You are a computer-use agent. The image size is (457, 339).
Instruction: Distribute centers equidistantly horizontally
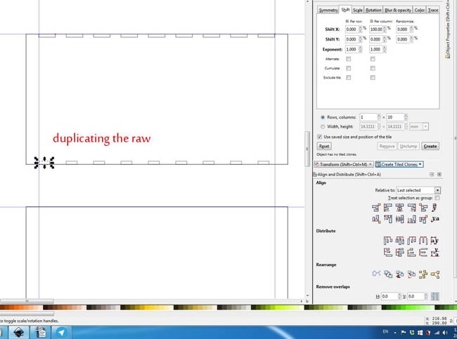pyautogui.click(x=399, y=241)
